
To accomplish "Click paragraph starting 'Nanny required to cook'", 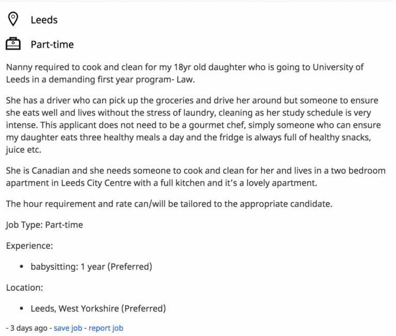I will pos(185,73).
